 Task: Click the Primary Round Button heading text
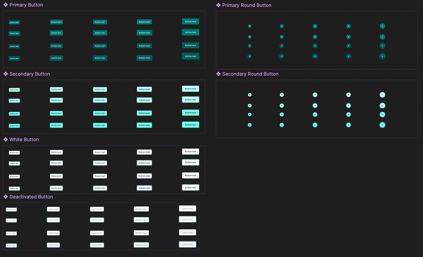[x=245, y=5]
